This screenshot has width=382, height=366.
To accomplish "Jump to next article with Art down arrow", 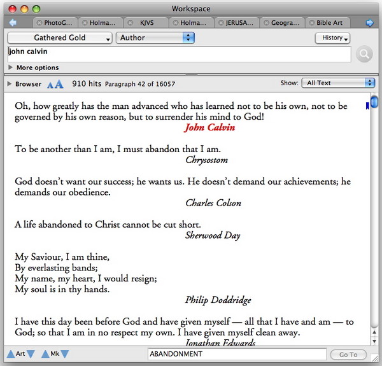I will click(x=31, y=355).
